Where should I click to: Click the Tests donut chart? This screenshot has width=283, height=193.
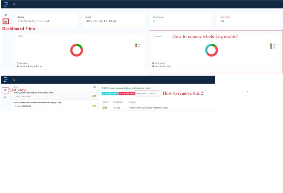pos(76,50)
